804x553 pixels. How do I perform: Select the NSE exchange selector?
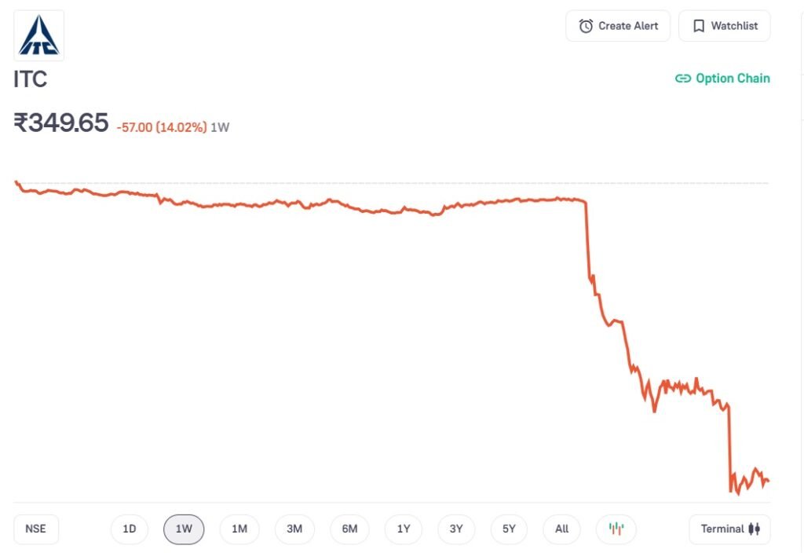[x=36, y=529]
